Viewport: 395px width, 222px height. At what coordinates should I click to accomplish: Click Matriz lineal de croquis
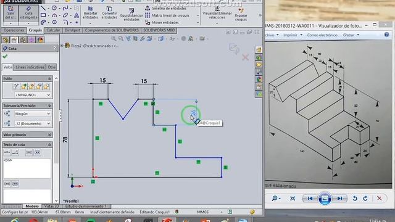tap(167, 15)
